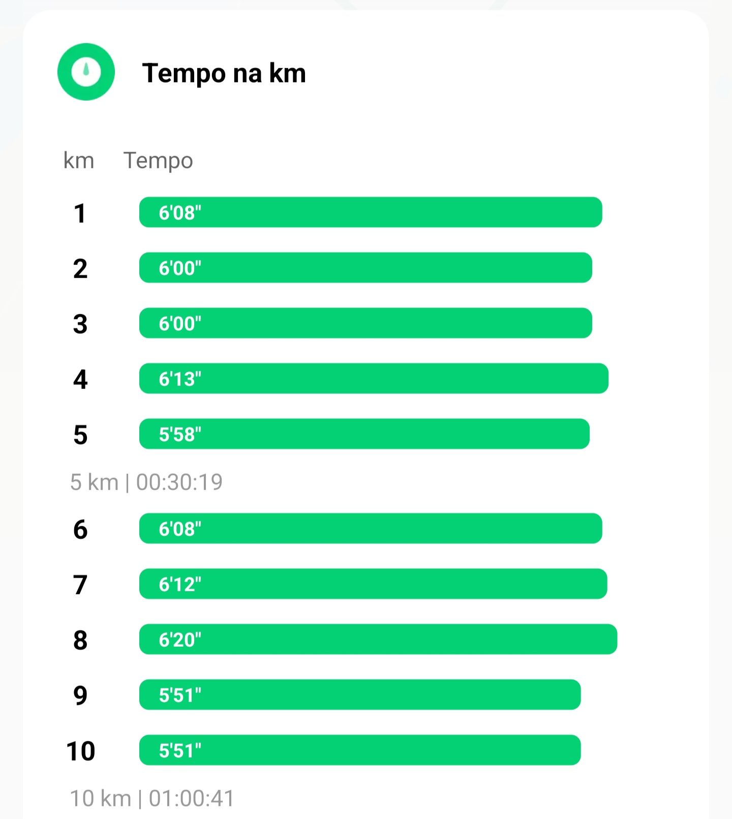Select the km 4 bar showing 6'13"

coord(374,378)
